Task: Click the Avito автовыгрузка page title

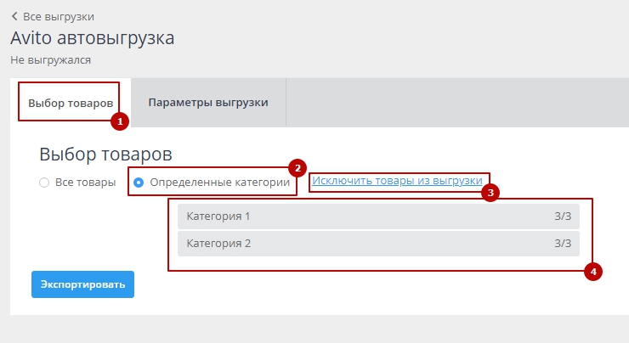Action: 92,38
